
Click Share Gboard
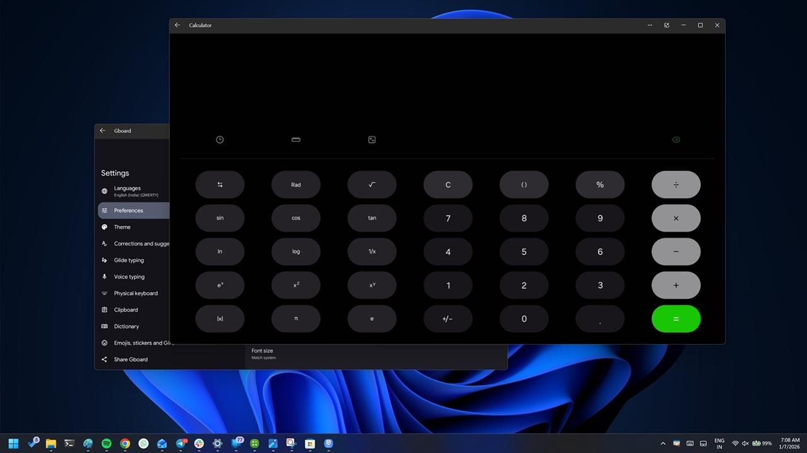click(131, 359)
